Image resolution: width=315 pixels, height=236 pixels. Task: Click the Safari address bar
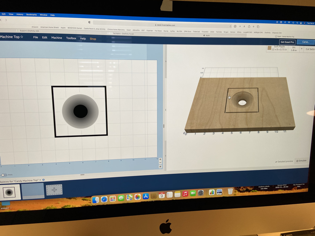pyautogui.click(x=163, y=25)
